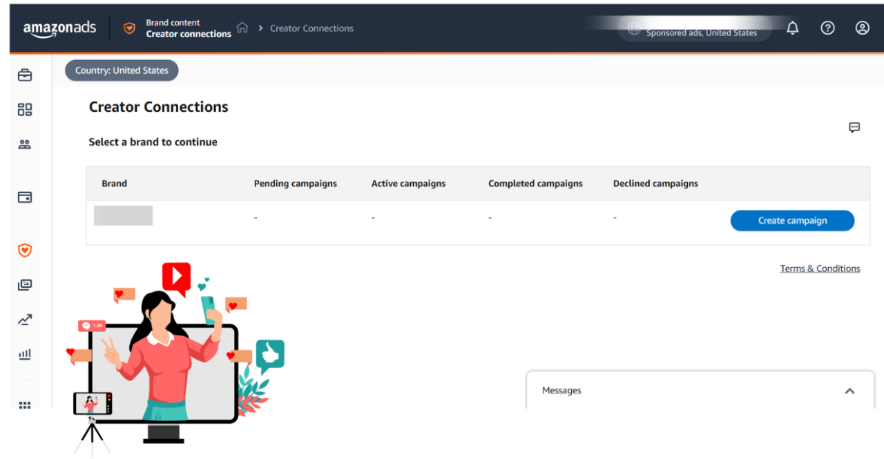Open the dashboard grid icon in sidebar
884x459 pixels.
(x=25, y=110)
